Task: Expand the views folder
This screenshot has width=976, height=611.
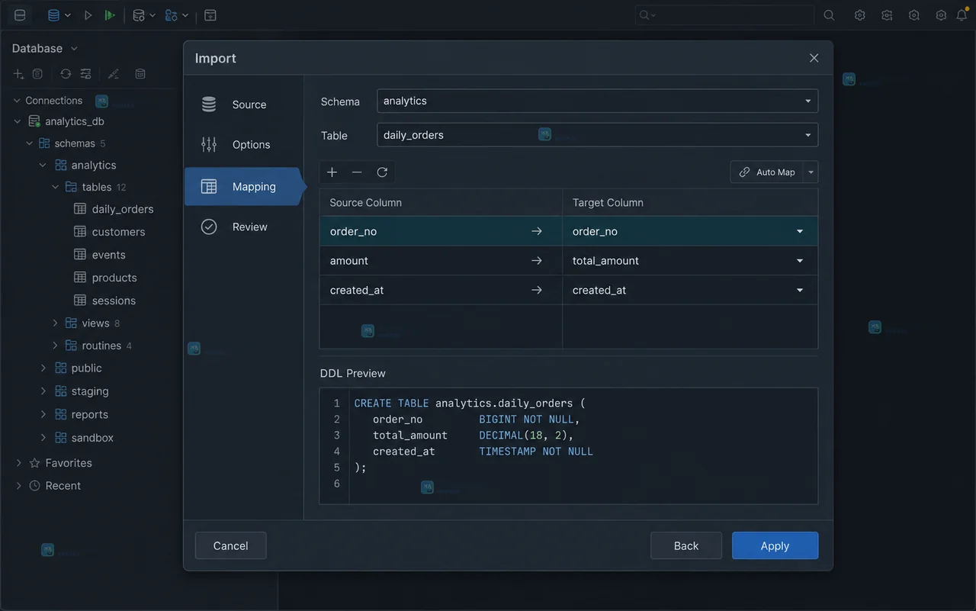Action: pyautogui.click(x=55, y=323)
